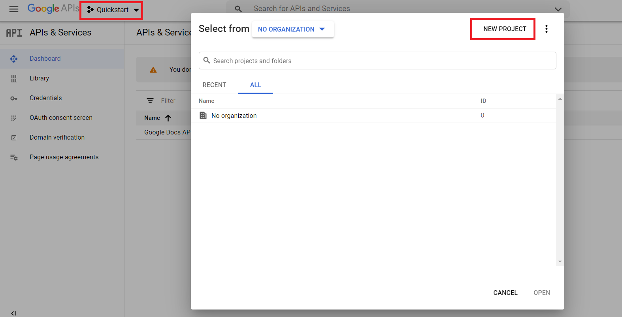Open the Quickstart project selector dropdown
The height and width of the screenshot is (317, 622).
point(113,10)
